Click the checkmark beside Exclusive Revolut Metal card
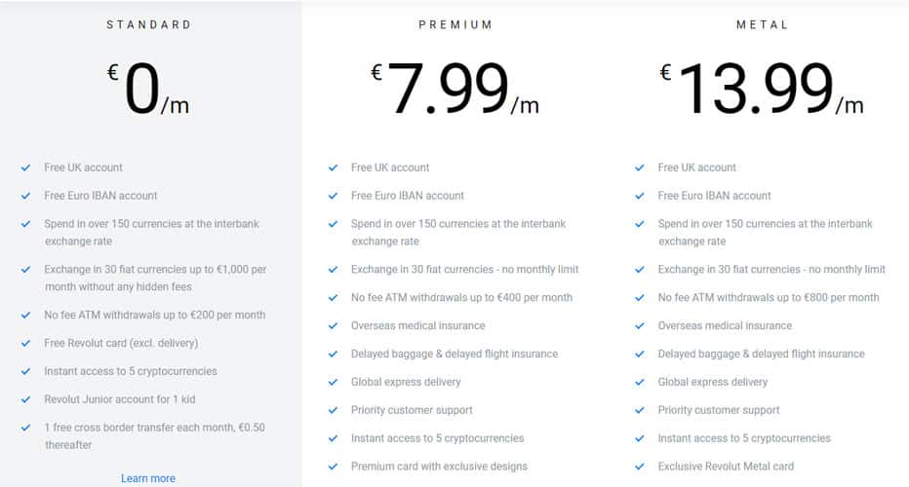The height and width of the screenshot is (487, 909). 640,467
